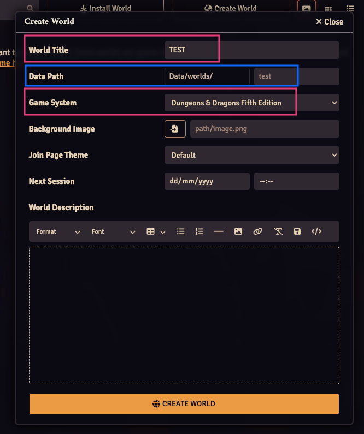Open the Font dropdown in editor

click(x=113, y=231)
